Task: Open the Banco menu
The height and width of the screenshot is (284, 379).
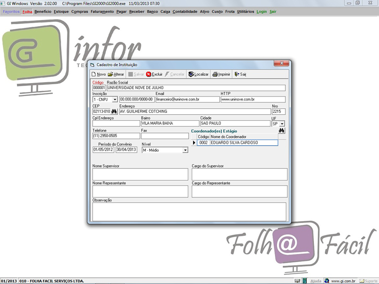Action: pos(152,12)
